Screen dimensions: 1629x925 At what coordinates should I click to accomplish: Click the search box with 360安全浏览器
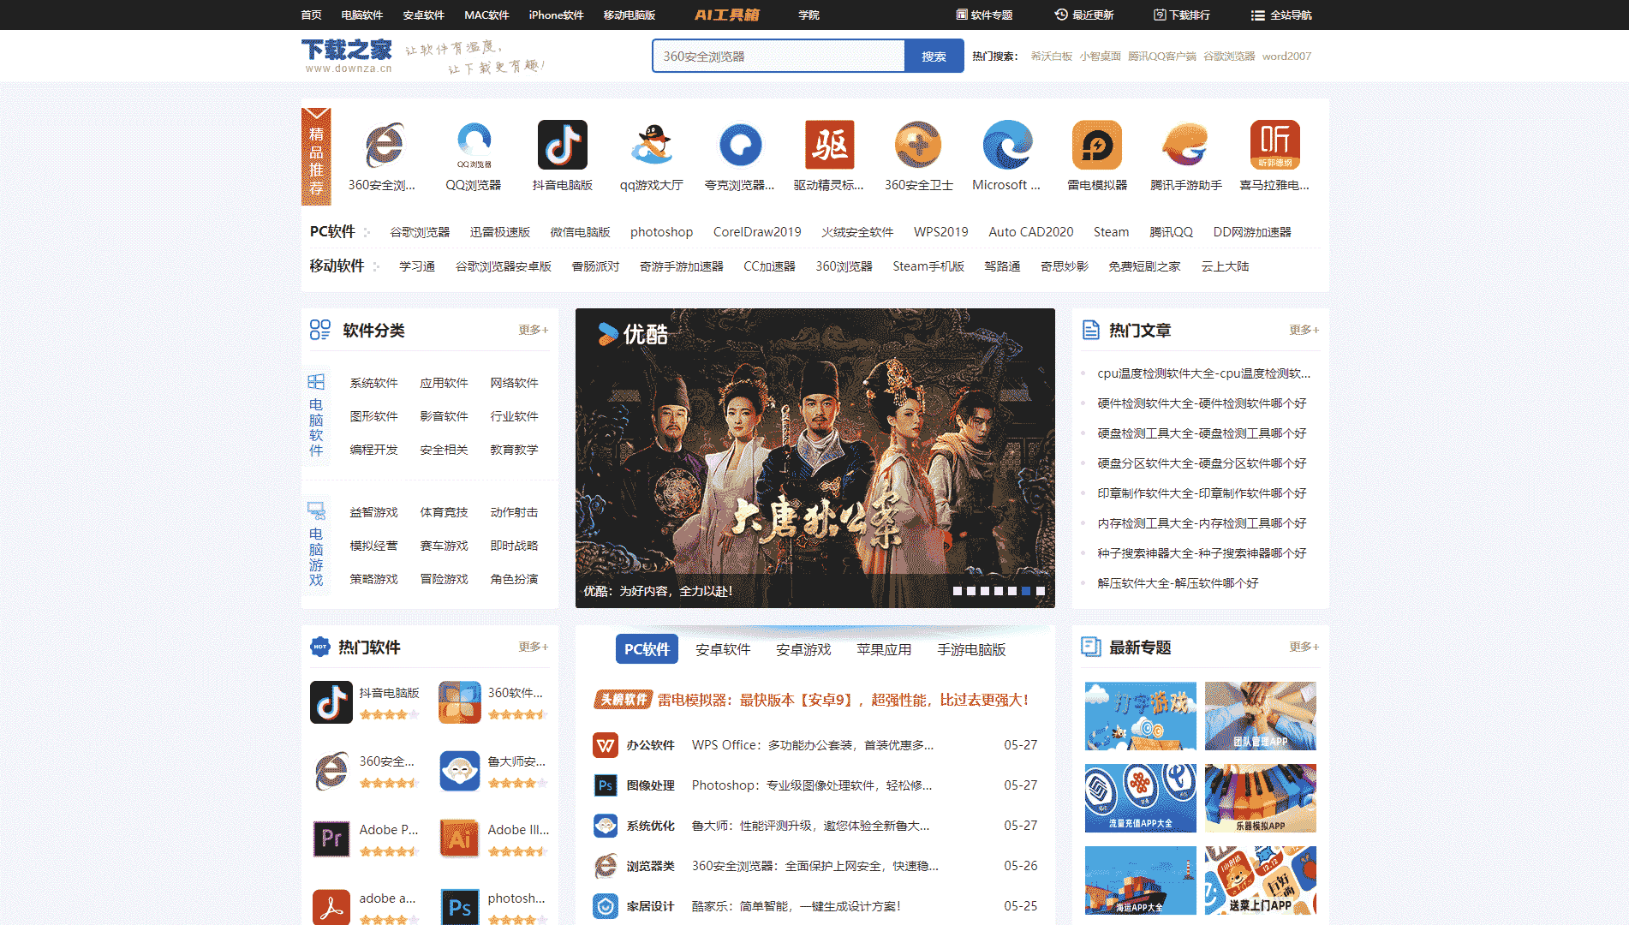pyautogui.click(x=779, y=56)
